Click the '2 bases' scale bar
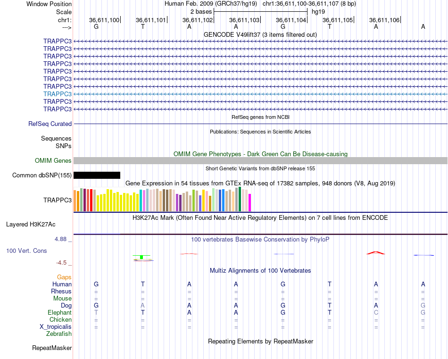Image resolution: width=448 pixels, height=359 pixels. [x=260, y=12]
